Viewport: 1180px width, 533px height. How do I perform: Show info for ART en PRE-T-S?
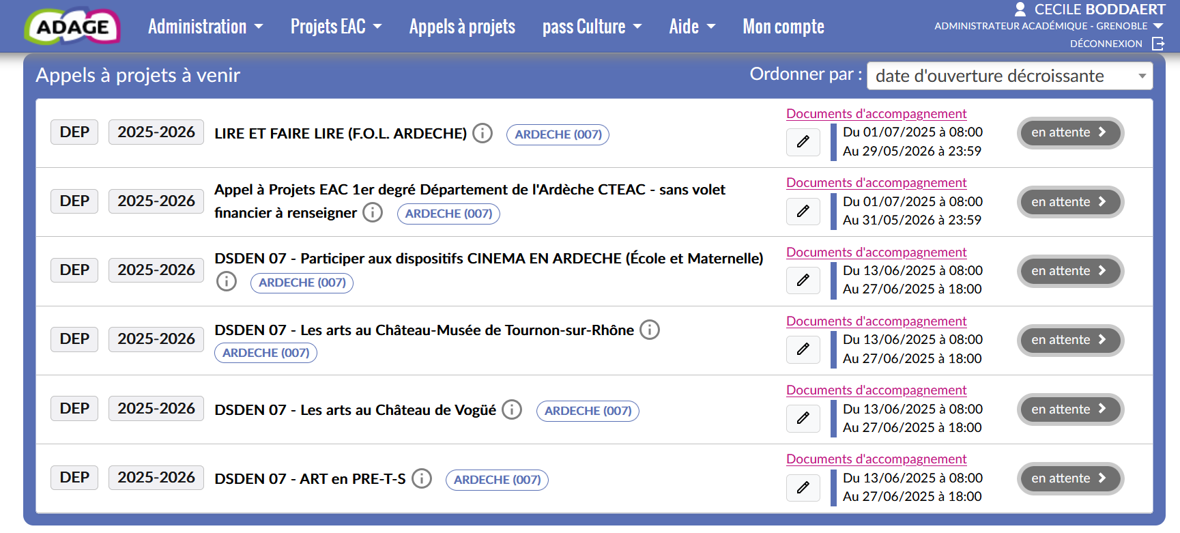[x=422, y=478]
